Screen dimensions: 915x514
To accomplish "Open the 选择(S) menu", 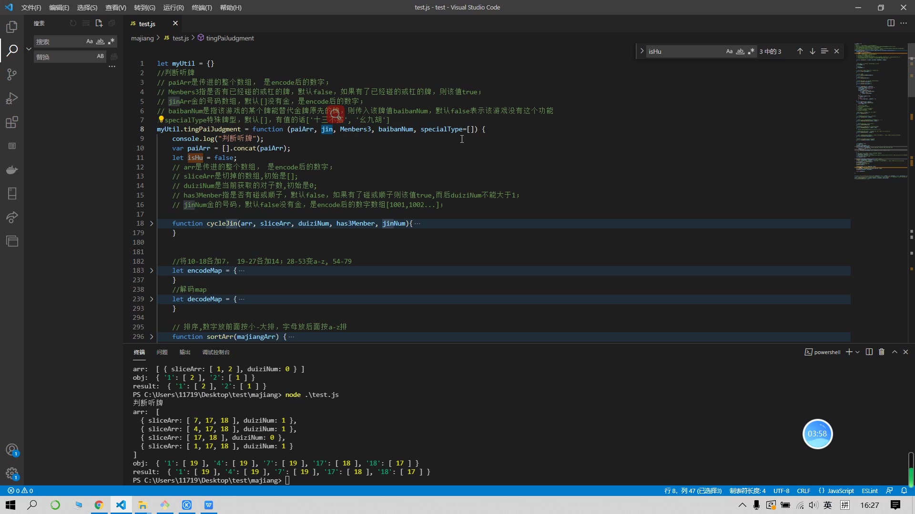I will click(x=87, y=8).
